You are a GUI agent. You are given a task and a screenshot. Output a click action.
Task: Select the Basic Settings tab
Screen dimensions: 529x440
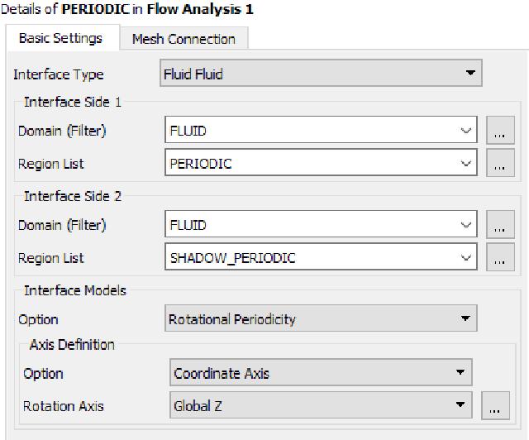(60, 39)
